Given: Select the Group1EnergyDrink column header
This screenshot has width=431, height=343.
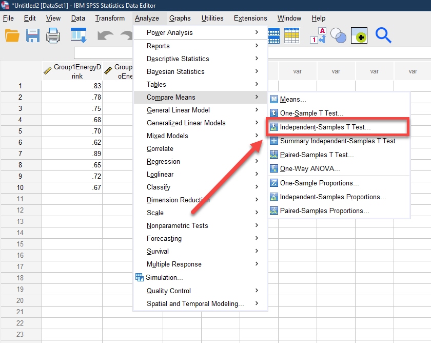Looking at the screenshot, I should [72, 71].
